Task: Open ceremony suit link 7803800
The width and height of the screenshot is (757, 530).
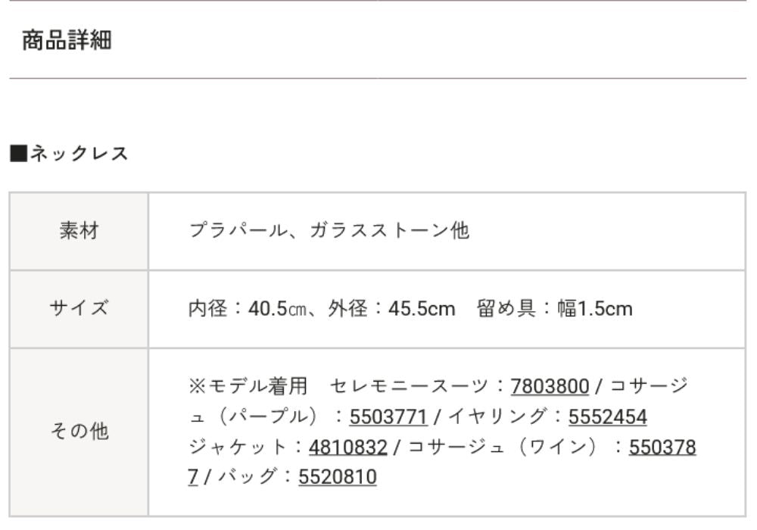Action: [x=550, y=386]
